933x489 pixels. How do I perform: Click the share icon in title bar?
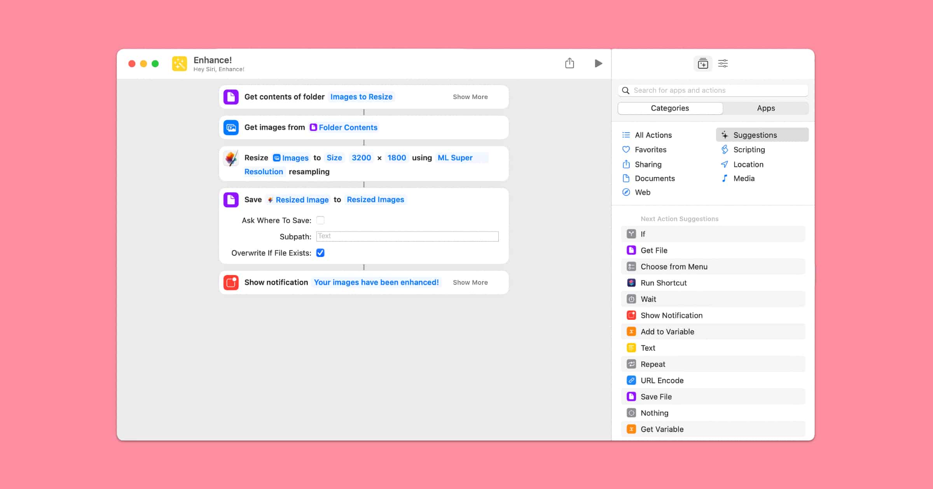coord(570,63)
